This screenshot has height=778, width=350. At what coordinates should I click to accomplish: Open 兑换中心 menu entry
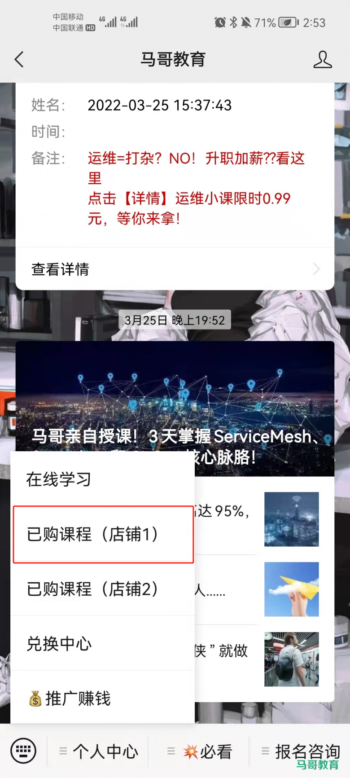coord(103,644)
